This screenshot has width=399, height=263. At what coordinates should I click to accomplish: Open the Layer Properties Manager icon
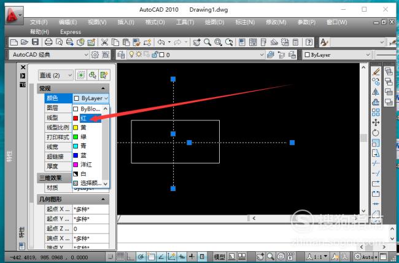click(121, 55)
